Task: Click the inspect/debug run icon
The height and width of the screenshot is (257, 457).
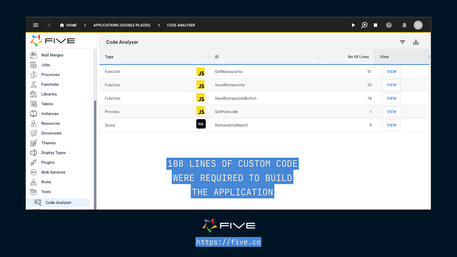Action: point(364,25)
